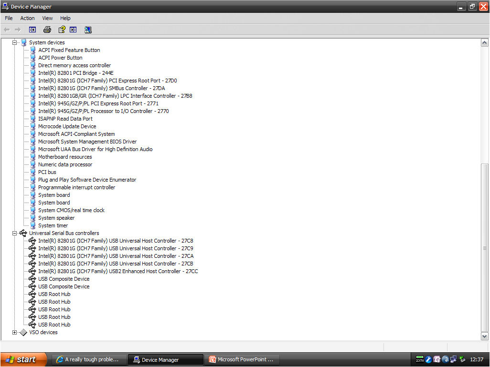Image resolution: width=490 pixels, height=367 pixels.
Task: Select LPC Interface Controller - 27B8
Action: coord(115,96)
